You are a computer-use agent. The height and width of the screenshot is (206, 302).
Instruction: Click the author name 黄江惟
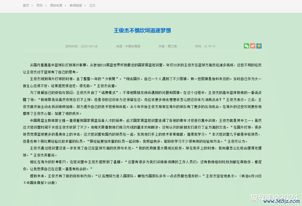pos(172,46)
